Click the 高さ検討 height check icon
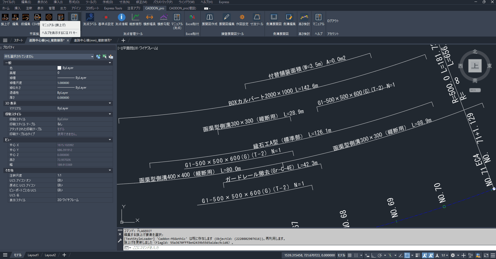 click(304, 19)
